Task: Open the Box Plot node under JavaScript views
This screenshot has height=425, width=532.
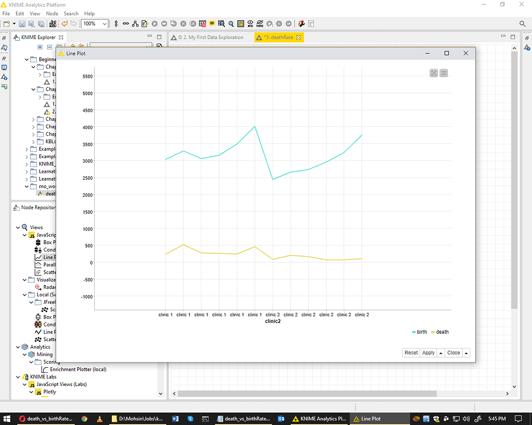Action: tap(48, 243)
